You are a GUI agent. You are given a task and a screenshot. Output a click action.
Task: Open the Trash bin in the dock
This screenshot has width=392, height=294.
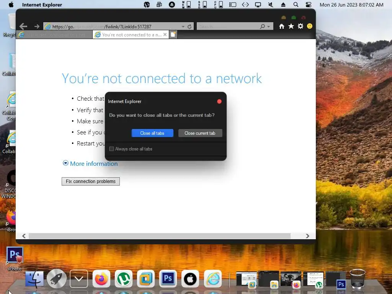pos(358,279)
